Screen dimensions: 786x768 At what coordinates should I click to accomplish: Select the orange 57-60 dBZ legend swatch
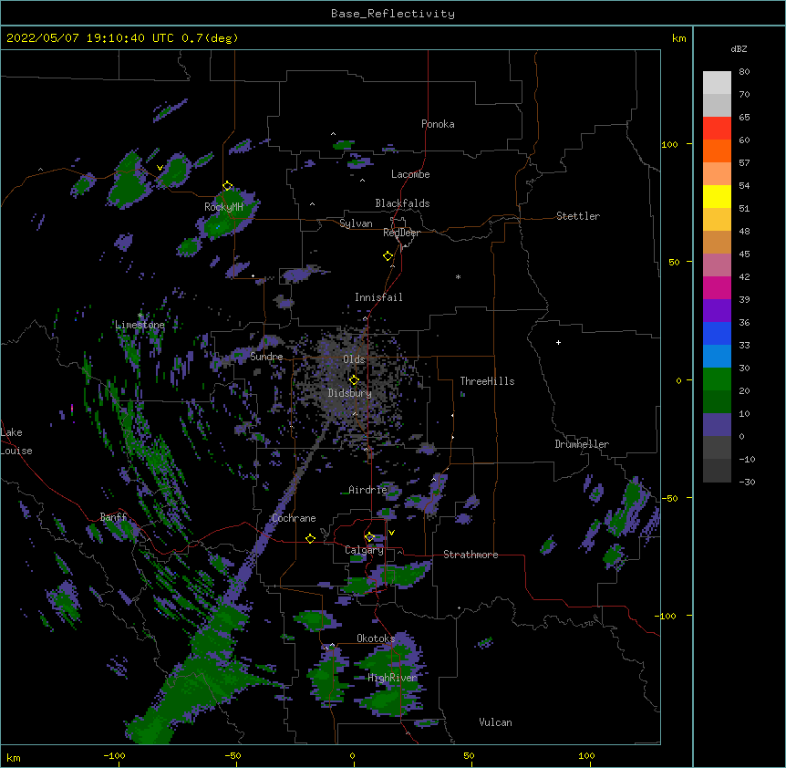[717, 150]
